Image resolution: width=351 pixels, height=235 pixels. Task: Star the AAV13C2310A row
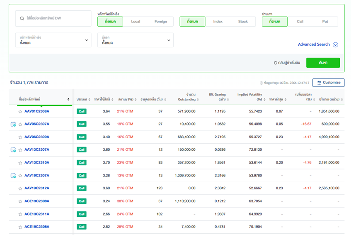point(20,163)
